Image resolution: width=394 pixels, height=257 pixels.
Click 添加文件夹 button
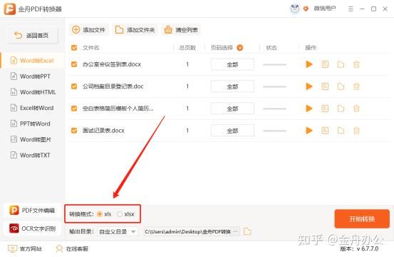pyautogui.click(x=135, y=30)
